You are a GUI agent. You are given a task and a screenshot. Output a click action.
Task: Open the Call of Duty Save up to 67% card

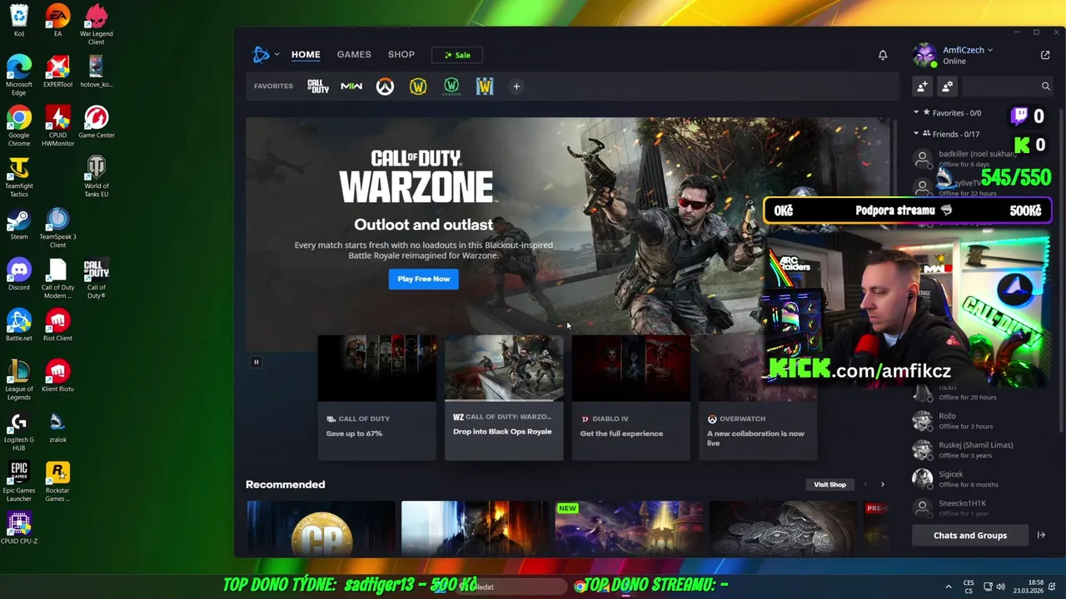(377, 398)
